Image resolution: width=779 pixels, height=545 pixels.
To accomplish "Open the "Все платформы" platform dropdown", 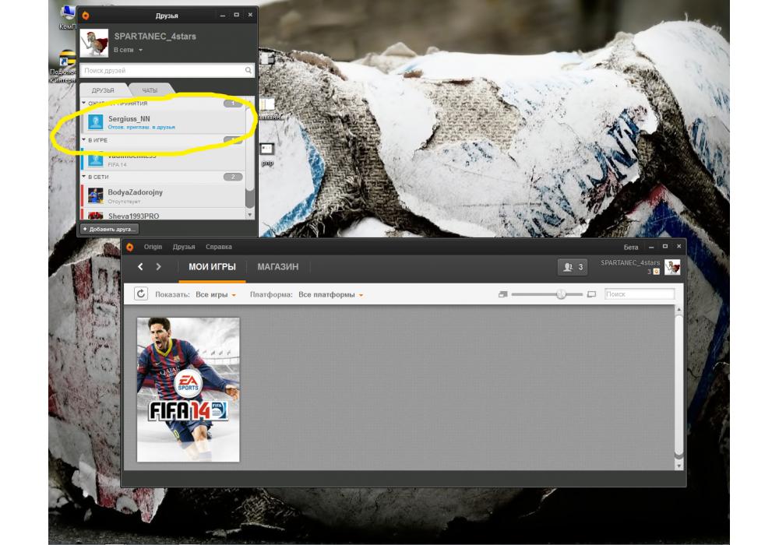I will 331,295.
